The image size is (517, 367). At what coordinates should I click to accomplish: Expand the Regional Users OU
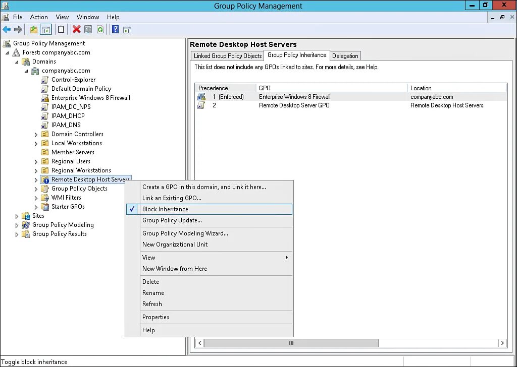click(36, 162)
